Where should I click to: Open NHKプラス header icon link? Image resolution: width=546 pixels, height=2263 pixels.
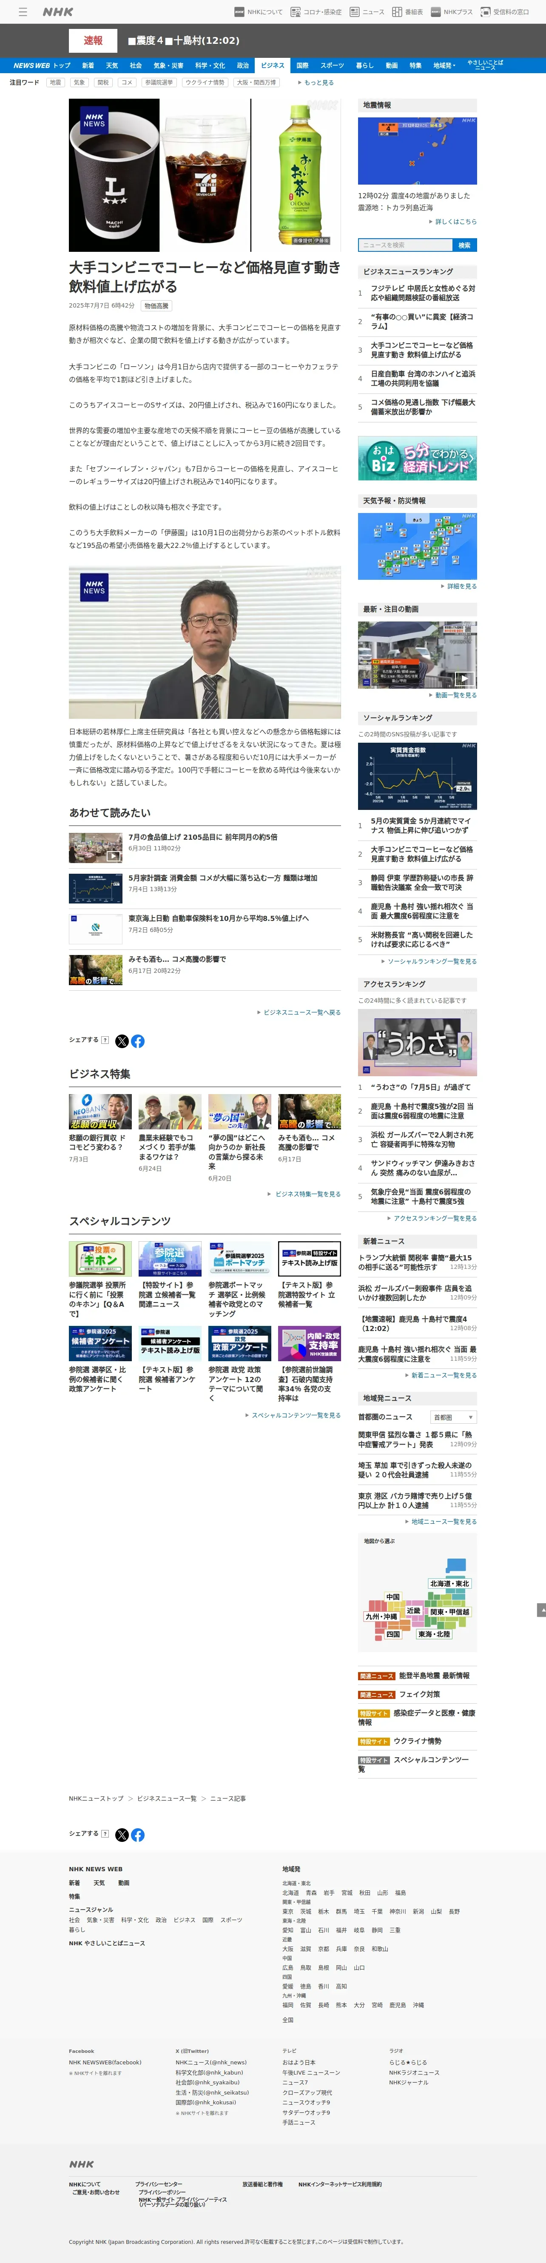coord(451,12)
